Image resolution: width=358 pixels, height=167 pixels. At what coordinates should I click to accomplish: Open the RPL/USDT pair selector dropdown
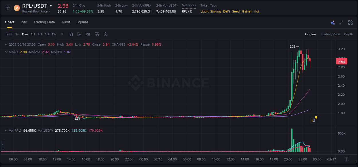click(x=50, y=6)
